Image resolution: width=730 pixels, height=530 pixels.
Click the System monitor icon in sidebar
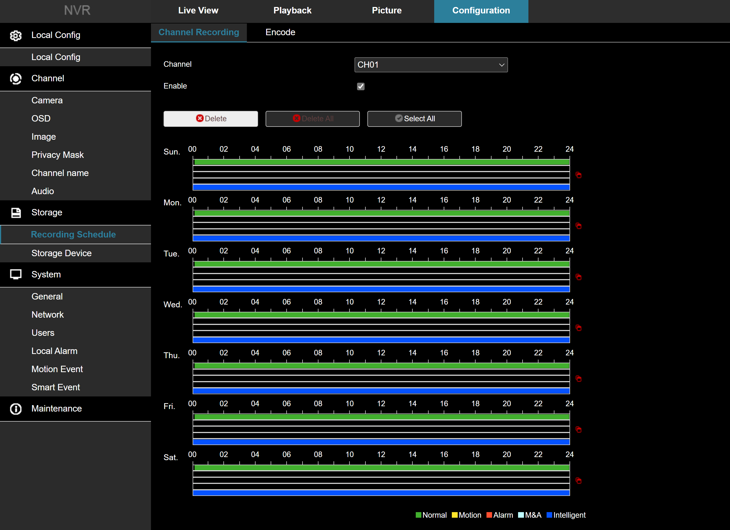click(x=15, y=274)
